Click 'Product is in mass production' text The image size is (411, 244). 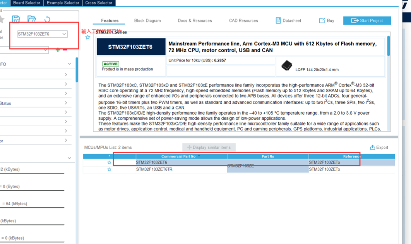point(127,69)
